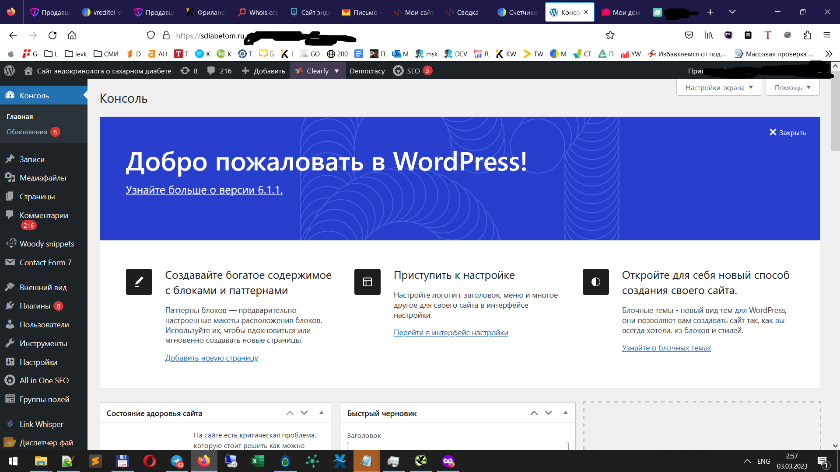840x472 pixels.
Task: Open the Windows Start menu
Action: [x=13, y=461]
